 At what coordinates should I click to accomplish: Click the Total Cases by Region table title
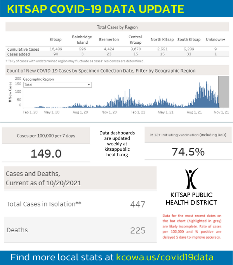pos(117,27)
